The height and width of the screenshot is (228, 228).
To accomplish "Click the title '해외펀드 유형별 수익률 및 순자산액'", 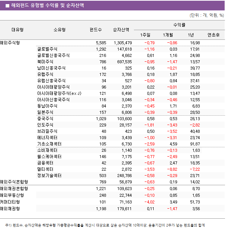I will (x=47, y=5).
